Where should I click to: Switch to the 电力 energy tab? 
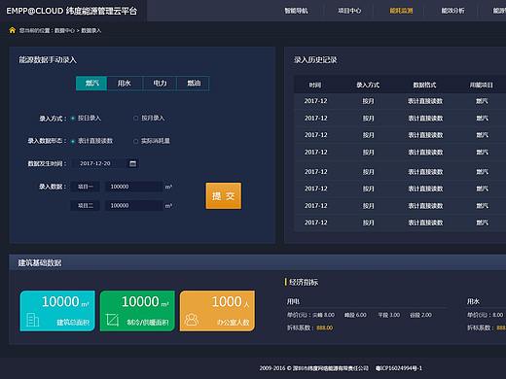point(160,84)
